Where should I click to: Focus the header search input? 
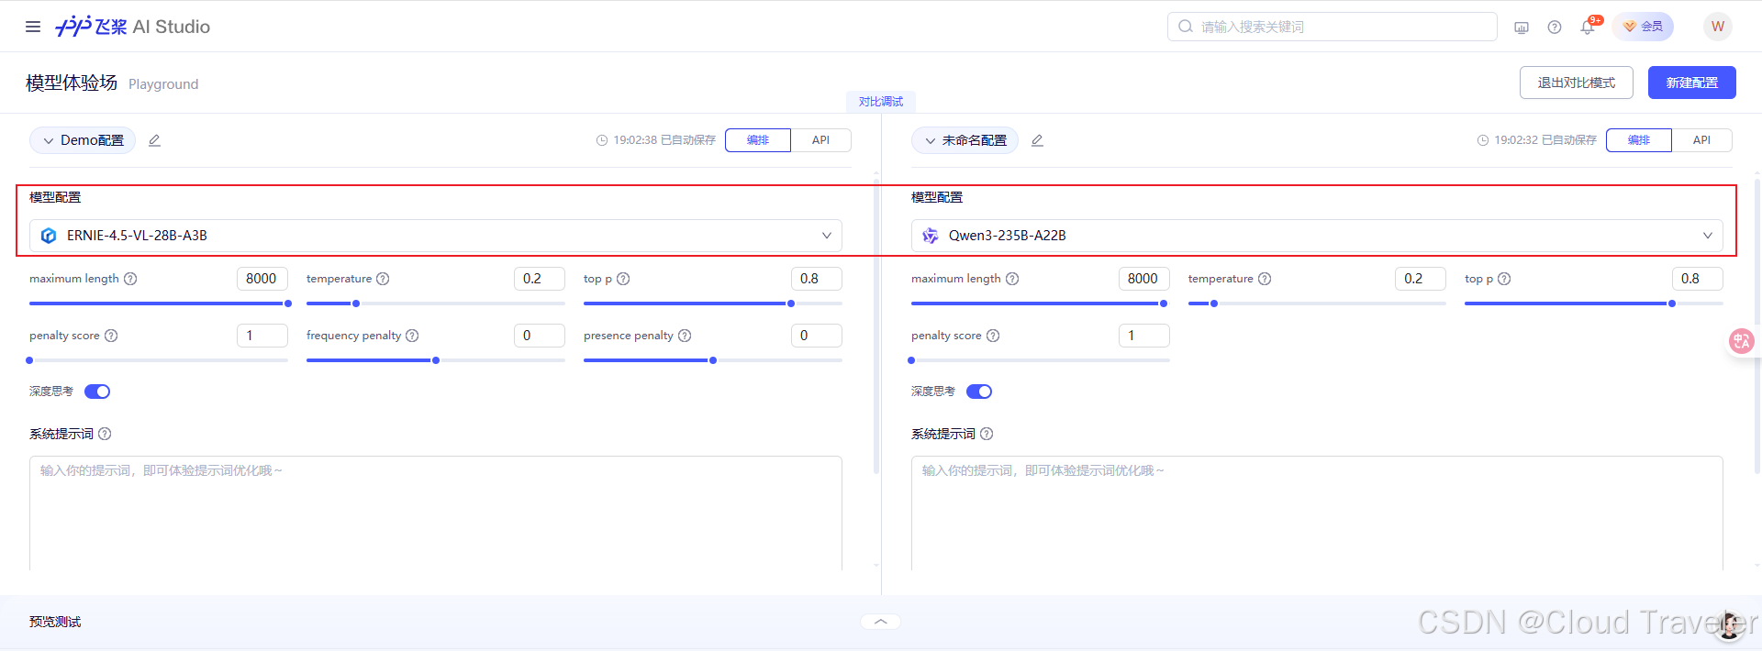click(1333, 27)
